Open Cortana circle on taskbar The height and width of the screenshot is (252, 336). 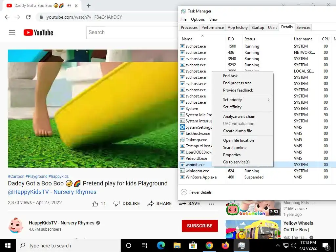[129, 245]
